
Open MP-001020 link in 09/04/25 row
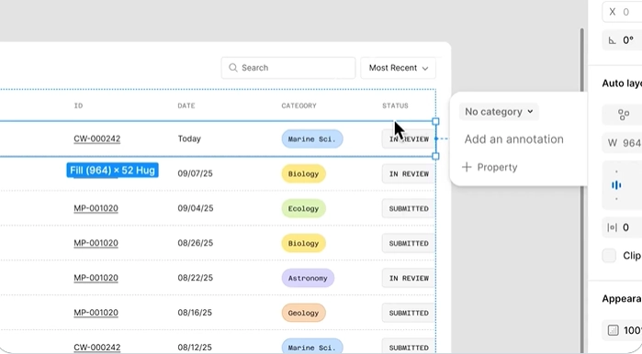click(x=96, y=208)
